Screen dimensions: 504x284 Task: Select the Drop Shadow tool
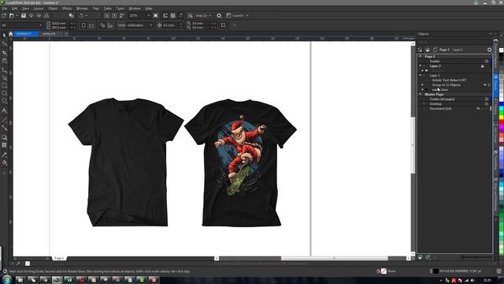(4, 137)
